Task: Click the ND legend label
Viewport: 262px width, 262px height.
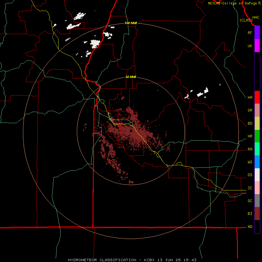Action: click(x=250, y=227)
